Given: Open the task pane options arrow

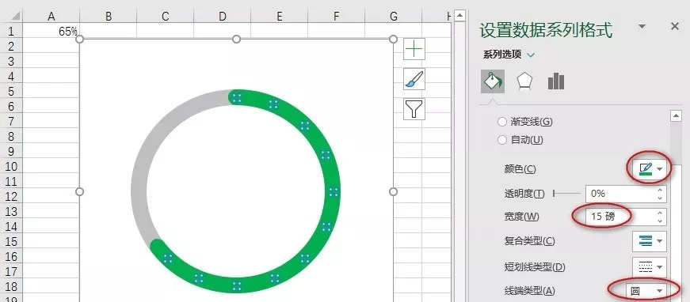Looking at the screenshot, I should click(642, 27).
